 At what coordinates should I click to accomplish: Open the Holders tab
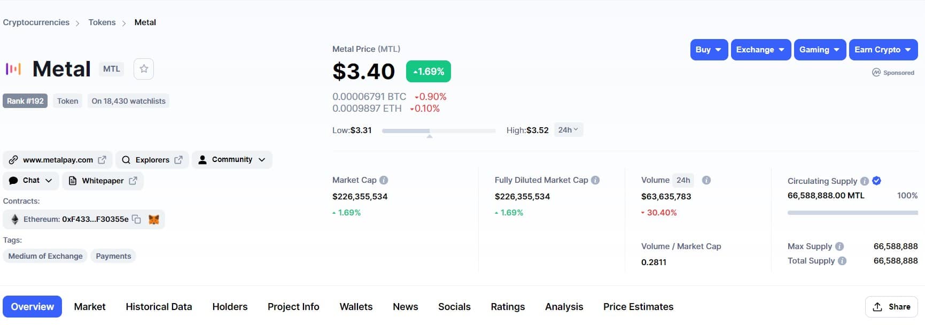230,307
